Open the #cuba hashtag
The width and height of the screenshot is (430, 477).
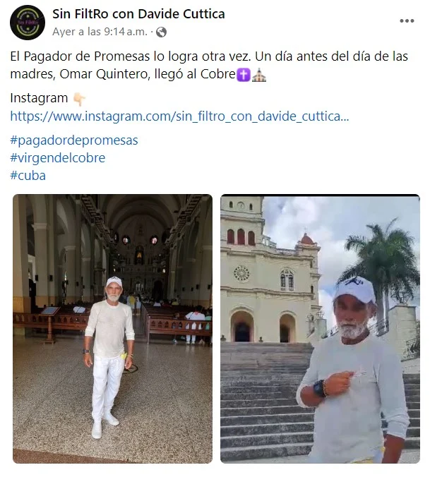tap(28, 176)
